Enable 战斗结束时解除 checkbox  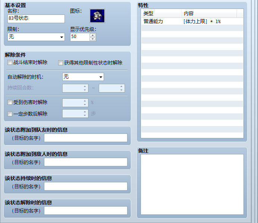10,63
